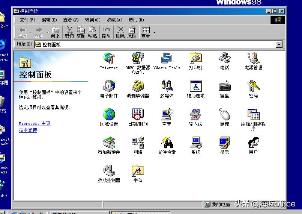This screenshot has height=214, width=302.
Task: Open the 电话 telephony icon
Action: click(x=225, y=61)
